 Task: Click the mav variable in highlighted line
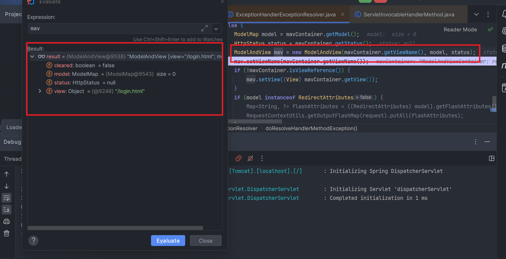coord(278,52)
